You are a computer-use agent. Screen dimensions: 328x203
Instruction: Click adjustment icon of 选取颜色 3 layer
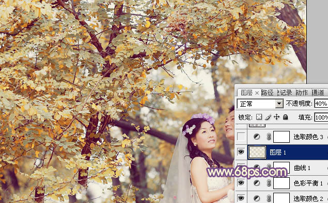pos(257,137)
